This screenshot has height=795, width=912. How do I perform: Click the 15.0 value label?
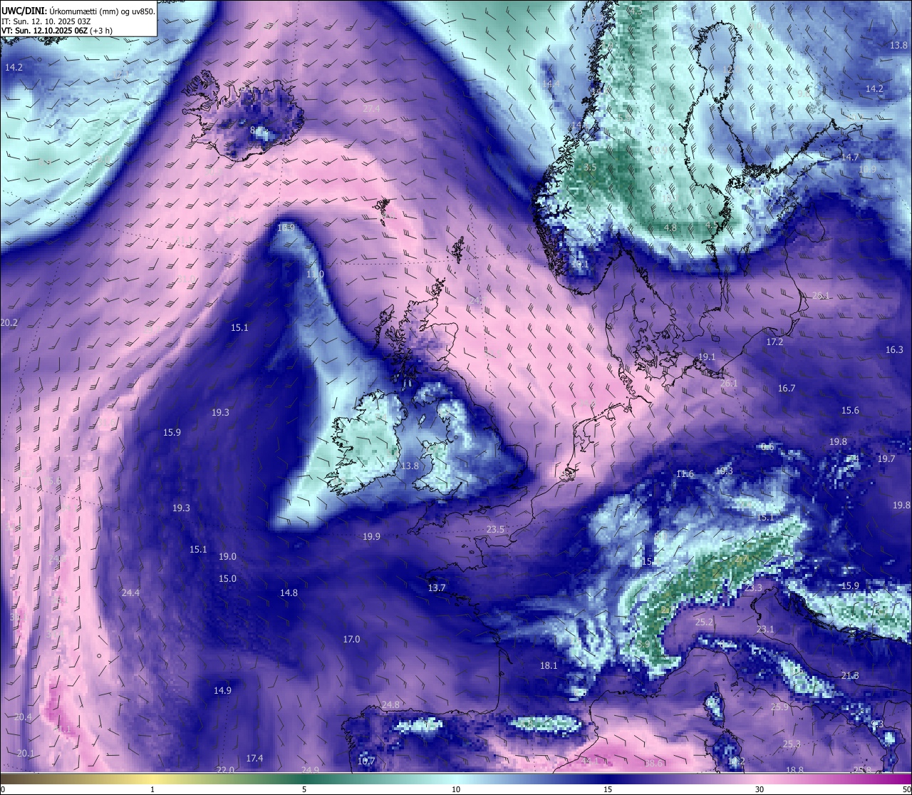[227, 579]
